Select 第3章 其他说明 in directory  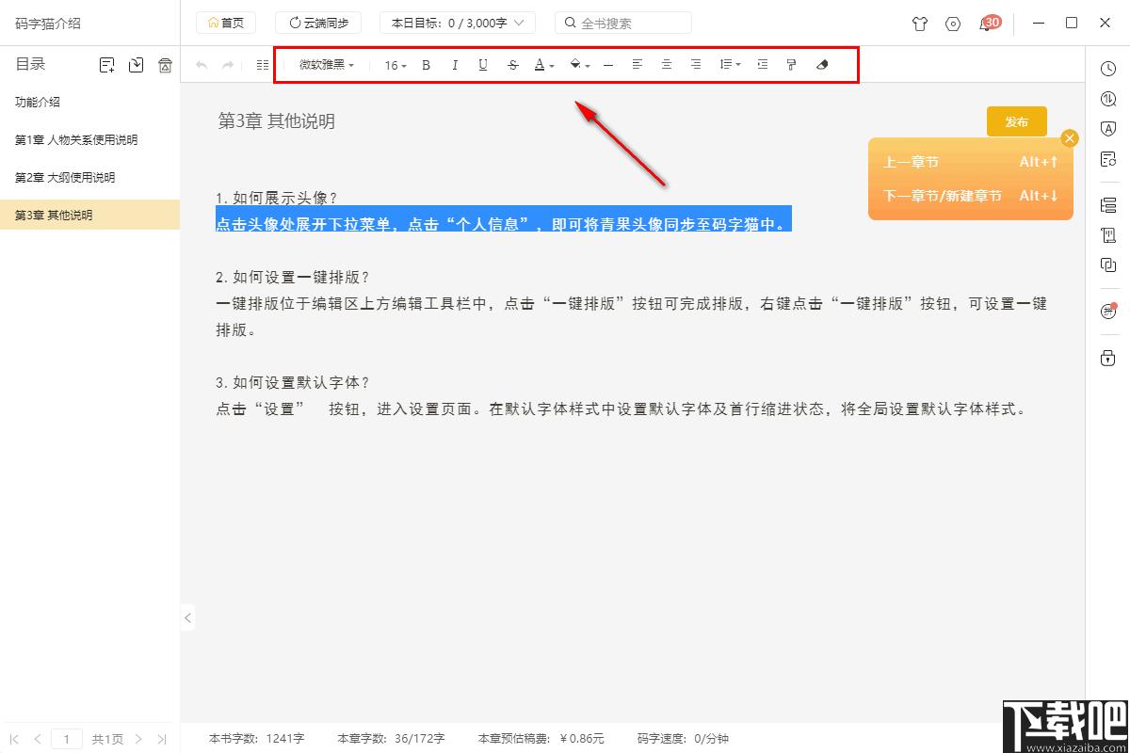pos(89,215)
